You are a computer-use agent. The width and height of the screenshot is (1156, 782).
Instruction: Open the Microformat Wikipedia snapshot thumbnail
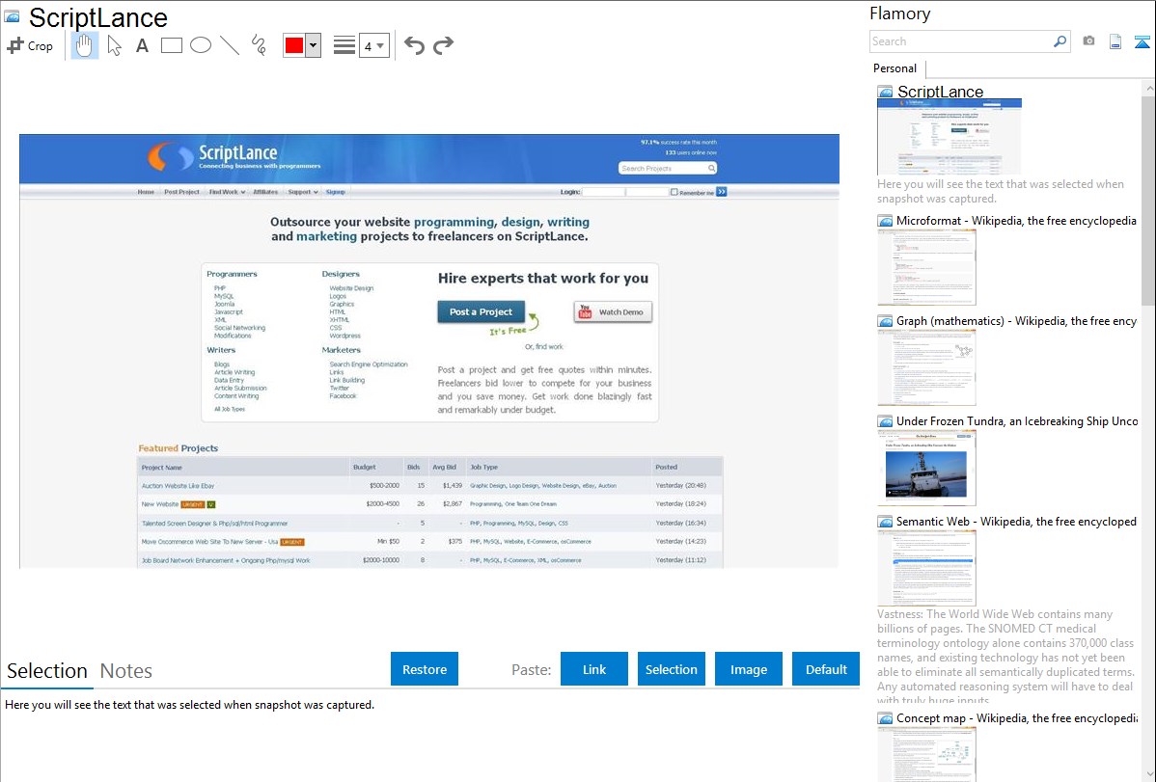(x=926, y=267)
